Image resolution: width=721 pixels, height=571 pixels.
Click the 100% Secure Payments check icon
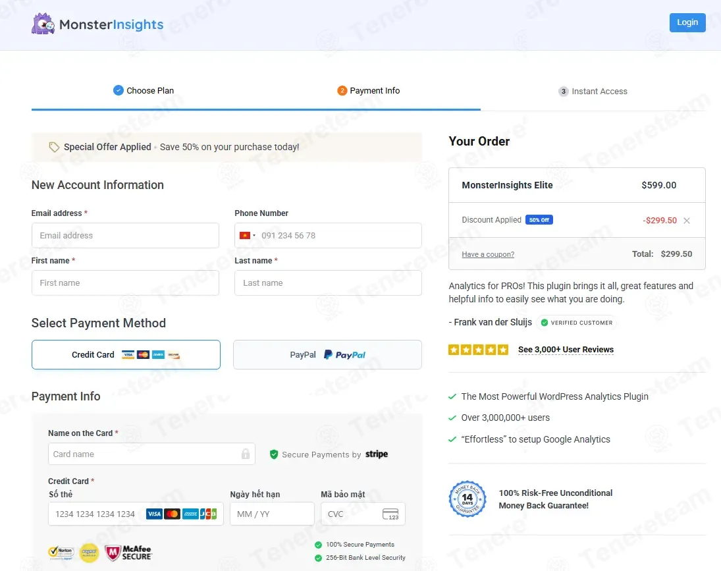point(318,545)
